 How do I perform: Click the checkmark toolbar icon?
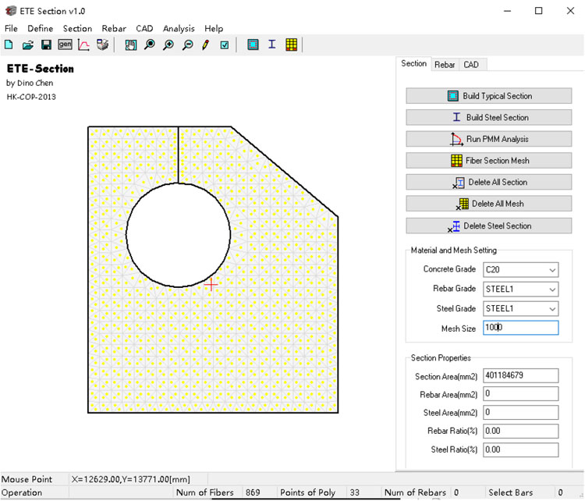click(225, 45)
